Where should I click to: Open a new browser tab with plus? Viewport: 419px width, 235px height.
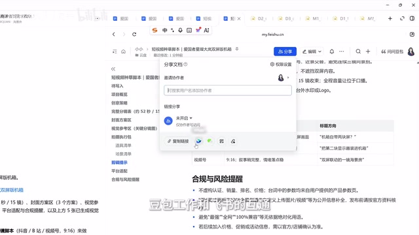(390, 18)
